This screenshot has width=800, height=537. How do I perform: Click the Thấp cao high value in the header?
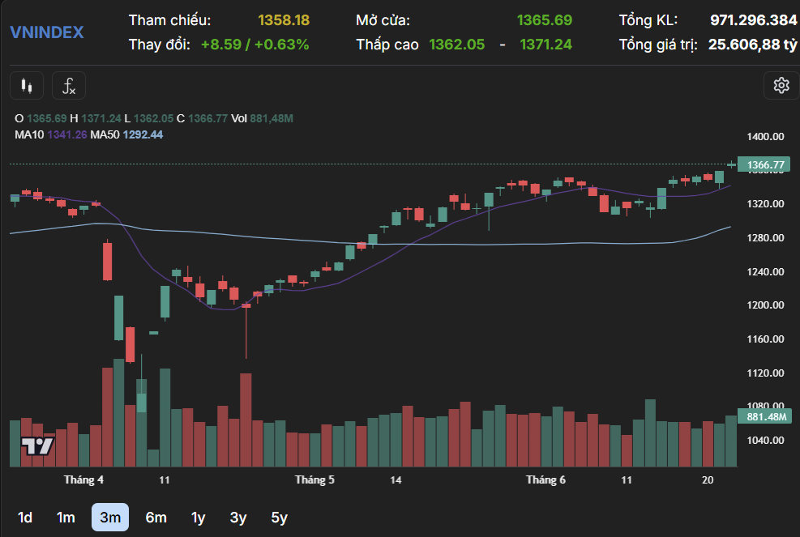tap(546, 45)
